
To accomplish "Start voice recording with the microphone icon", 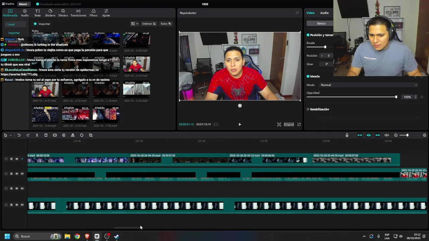I will 347,135.
